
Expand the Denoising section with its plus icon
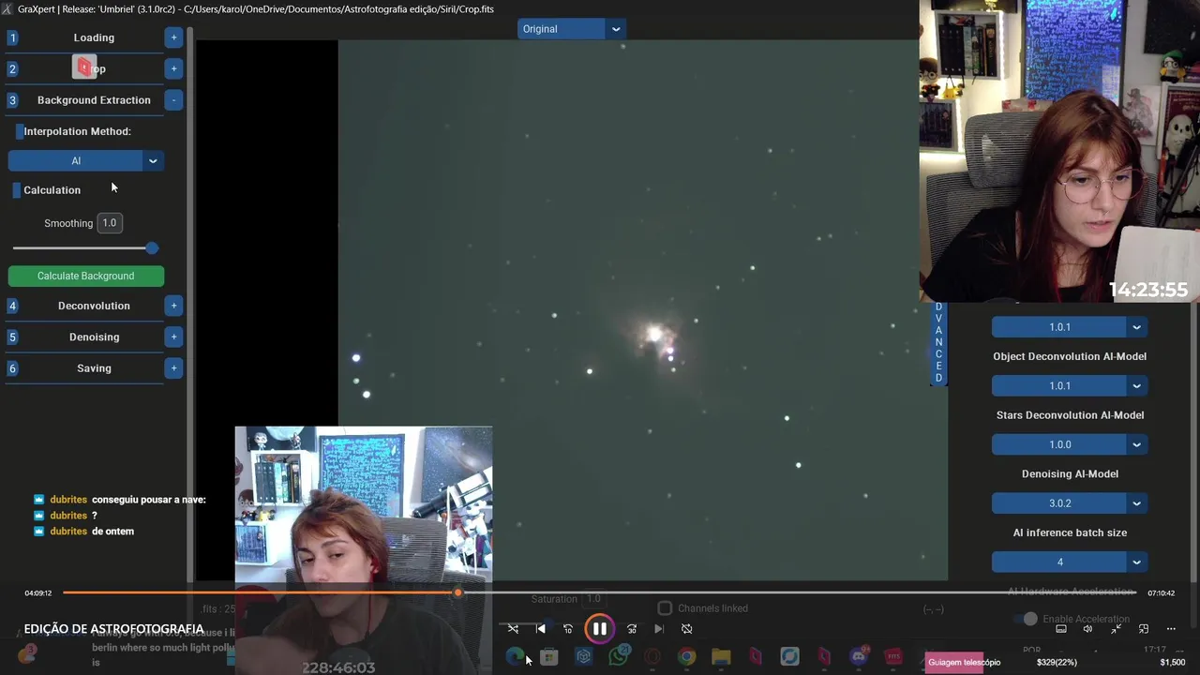click(173, 337)
